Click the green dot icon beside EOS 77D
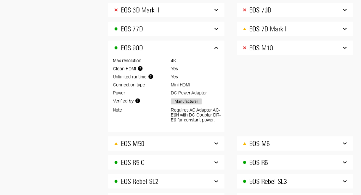 (116, 29)
